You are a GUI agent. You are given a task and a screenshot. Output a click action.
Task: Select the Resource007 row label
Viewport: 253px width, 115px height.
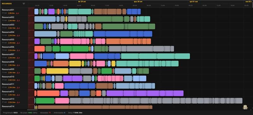point(8,55)
